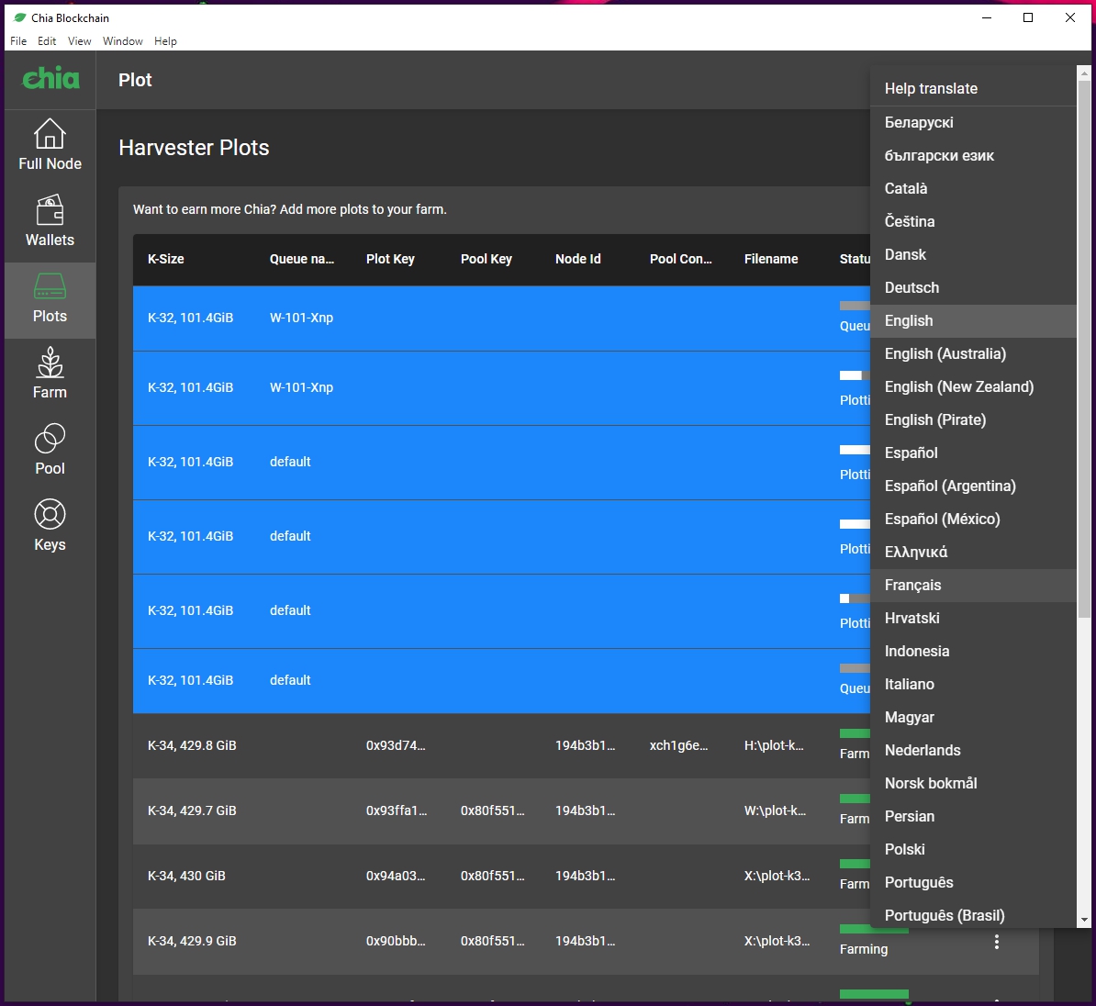Click pool contract xch1g6e… cell
Screen dimensions: 1096x1006
678,745
